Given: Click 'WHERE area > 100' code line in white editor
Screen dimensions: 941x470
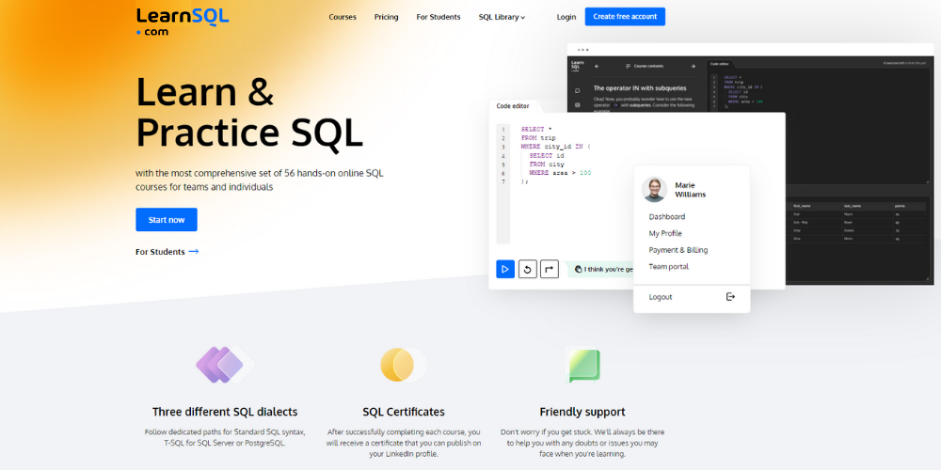Looking at the screenshot, I should [560, 173].
